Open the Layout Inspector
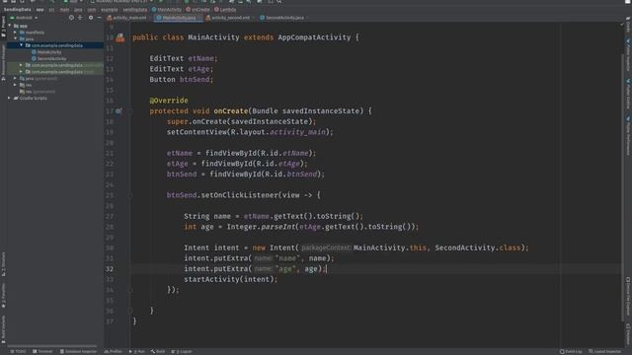The width and height of the screenshot is (632, 355). pyautogui.click(x=604, y=351)
